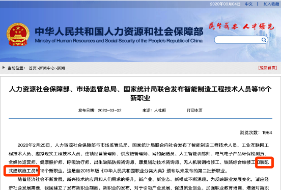Click the 来源: 人社部 text

pyautogui.click(x=154, y=111)
